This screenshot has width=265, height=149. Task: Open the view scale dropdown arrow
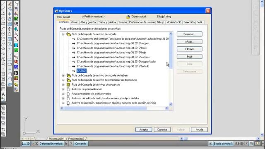247,144
